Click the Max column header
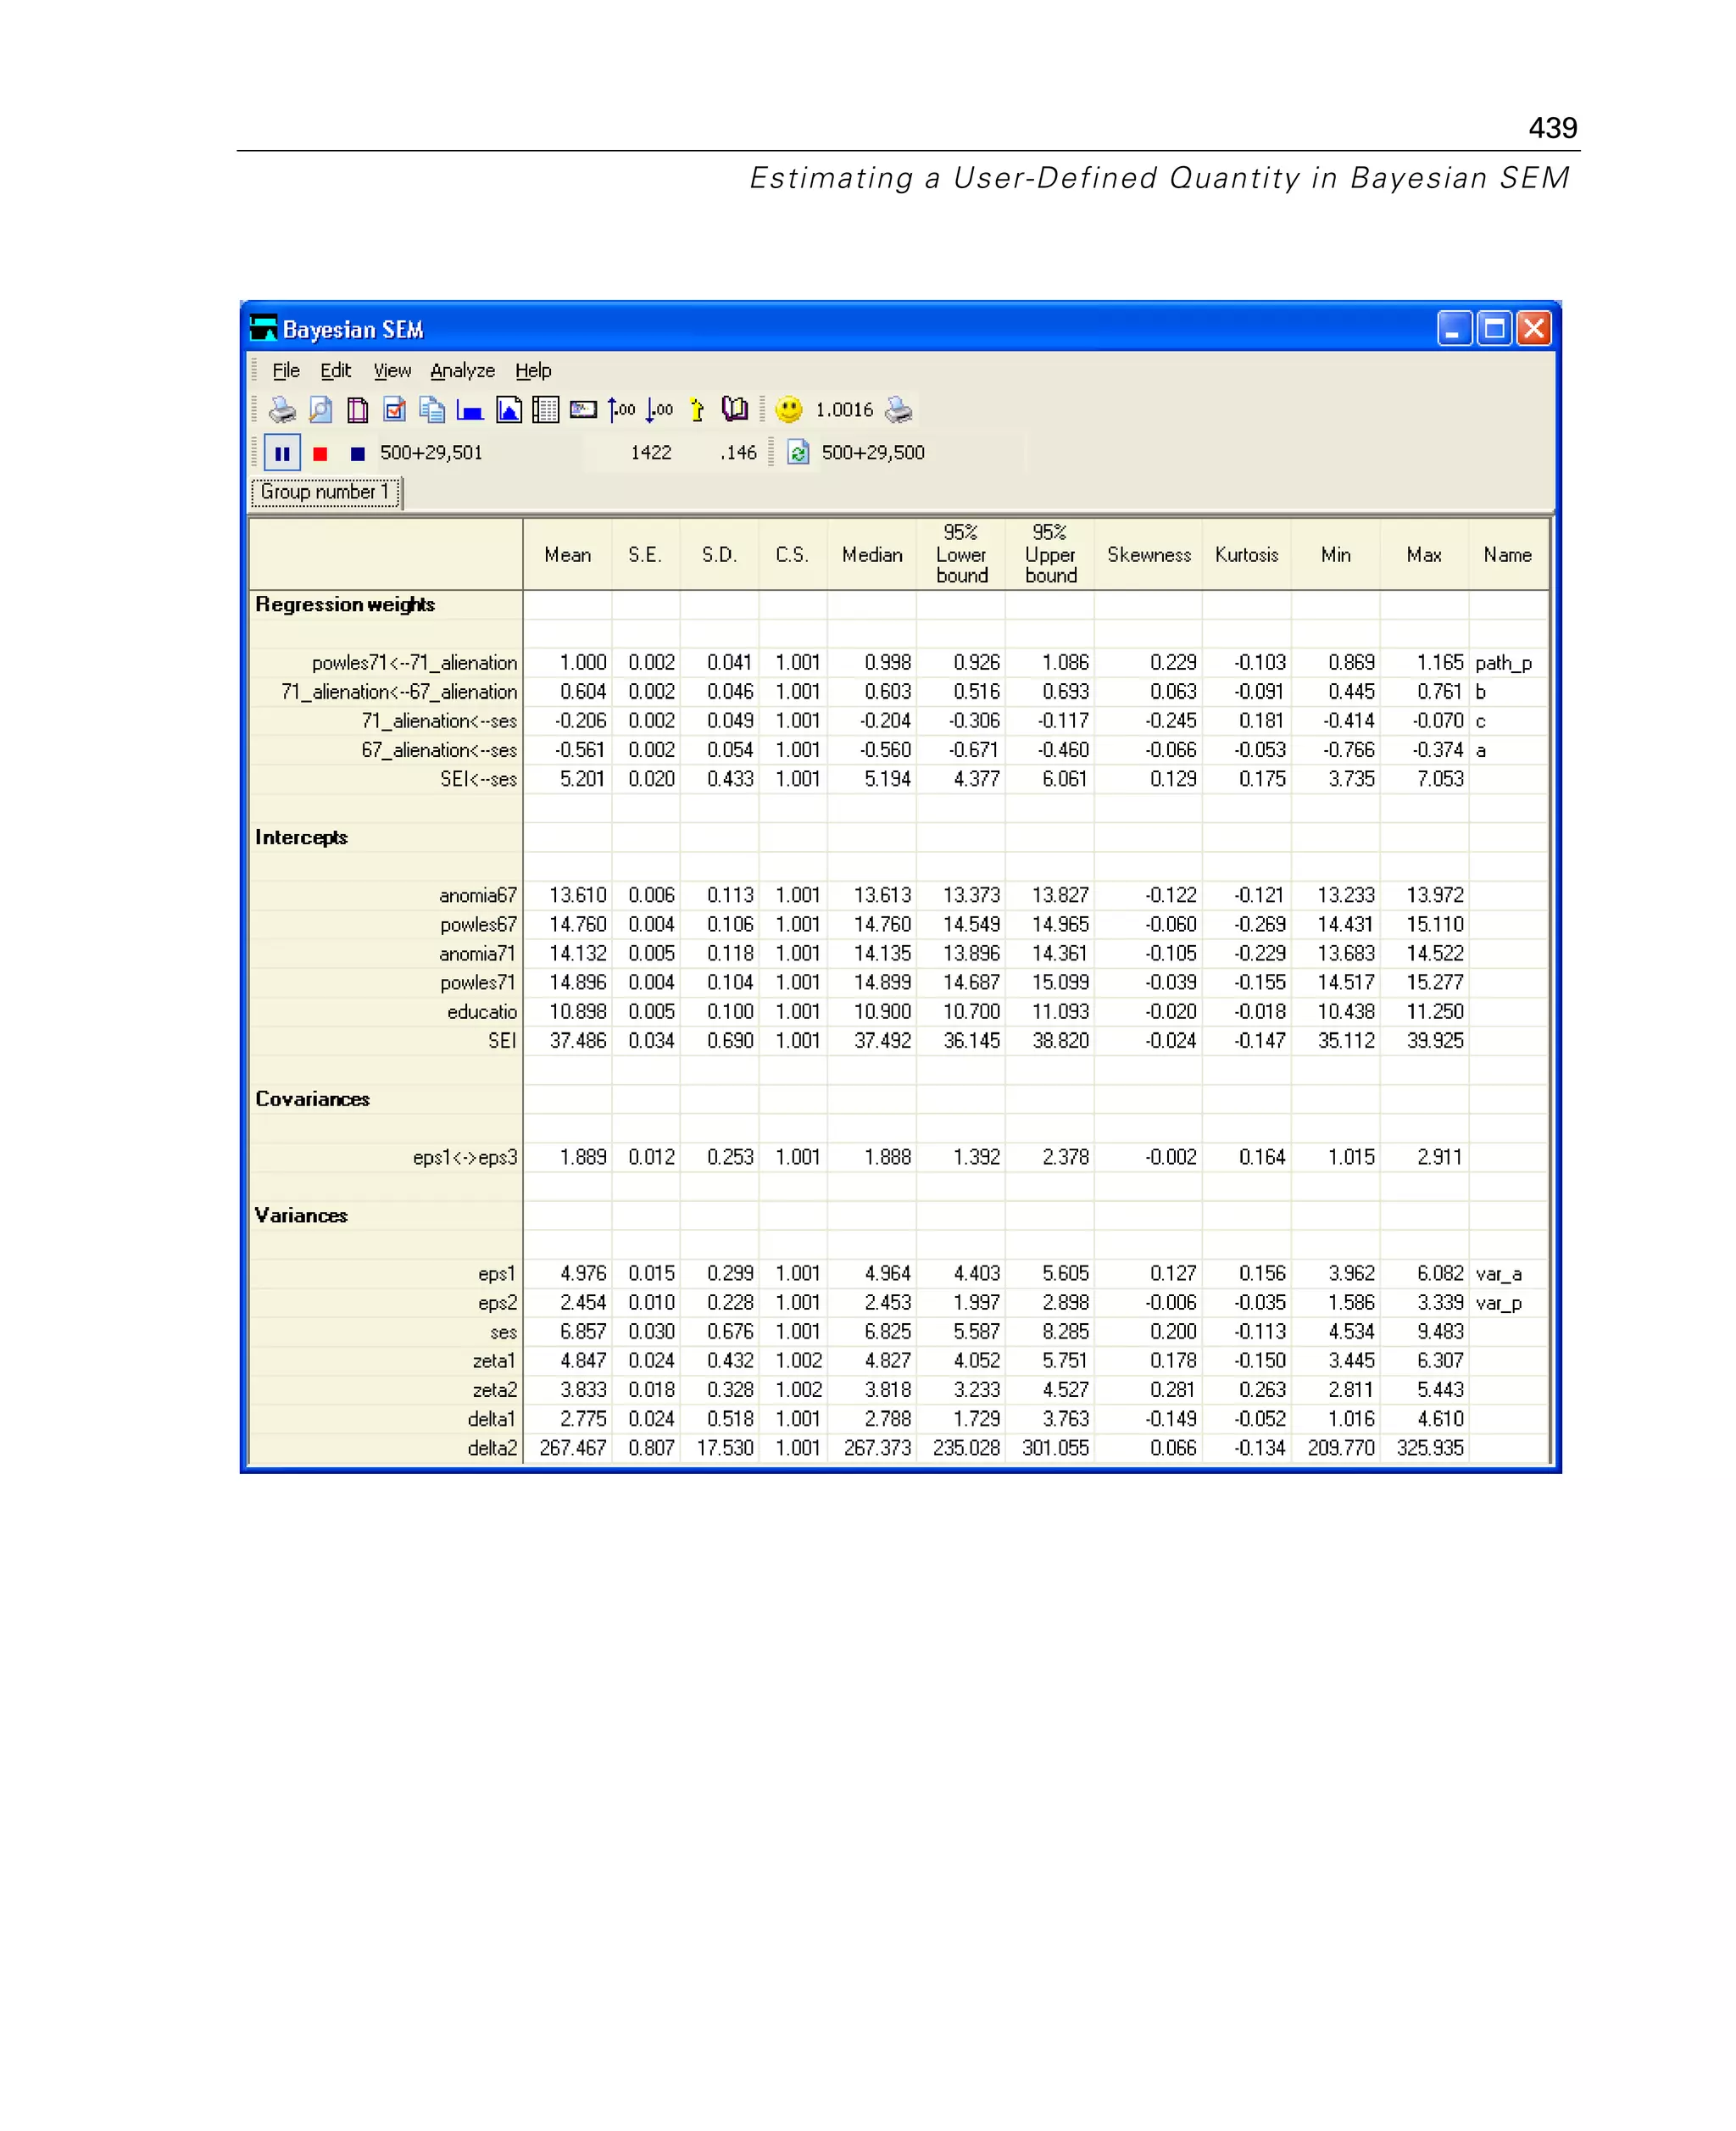 1424,555
